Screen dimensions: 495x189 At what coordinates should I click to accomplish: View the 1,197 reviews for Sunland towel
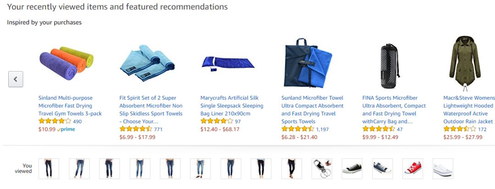[322, 129]
